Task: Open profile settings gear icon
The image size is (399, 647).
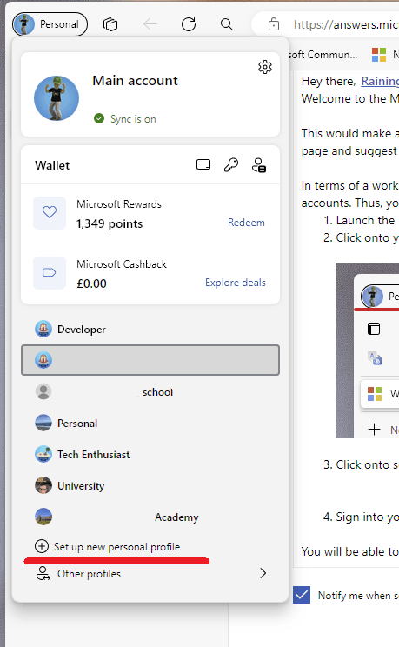Action: point(265,67)
